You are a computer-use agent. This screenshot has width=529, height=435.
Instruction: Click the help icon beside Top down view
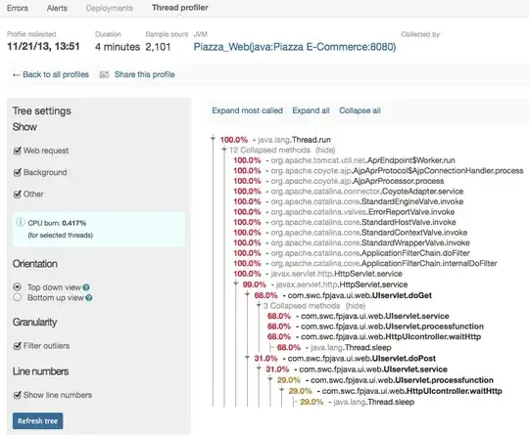[86, 287]
